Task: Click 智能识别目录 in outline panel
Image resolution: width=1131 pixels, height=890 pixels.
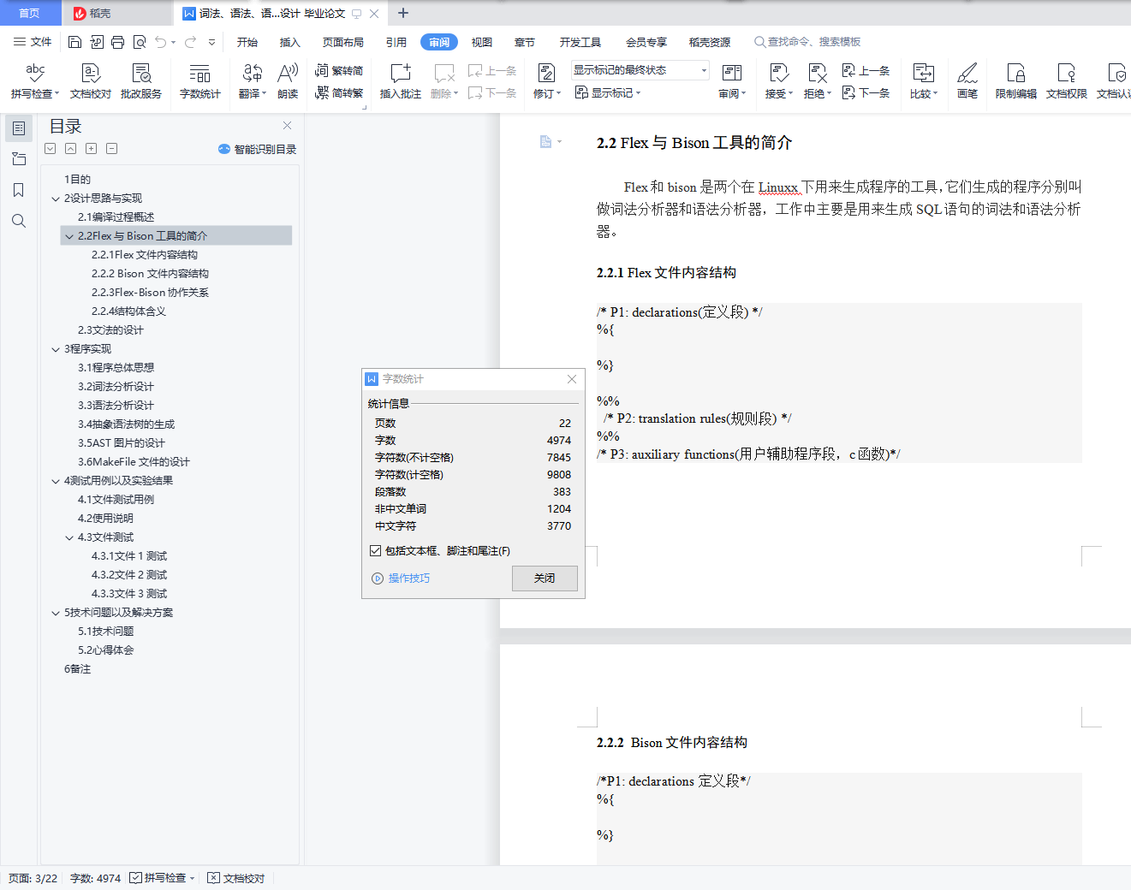Action: 258,149
